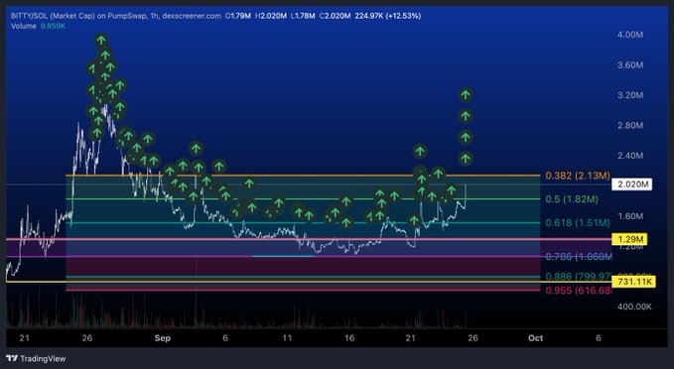Image resolution: width=674 pixels, height=369 pixels.
Task: Select the short blue line segment near 0.786 level
Action: click(x=284, y=256)
